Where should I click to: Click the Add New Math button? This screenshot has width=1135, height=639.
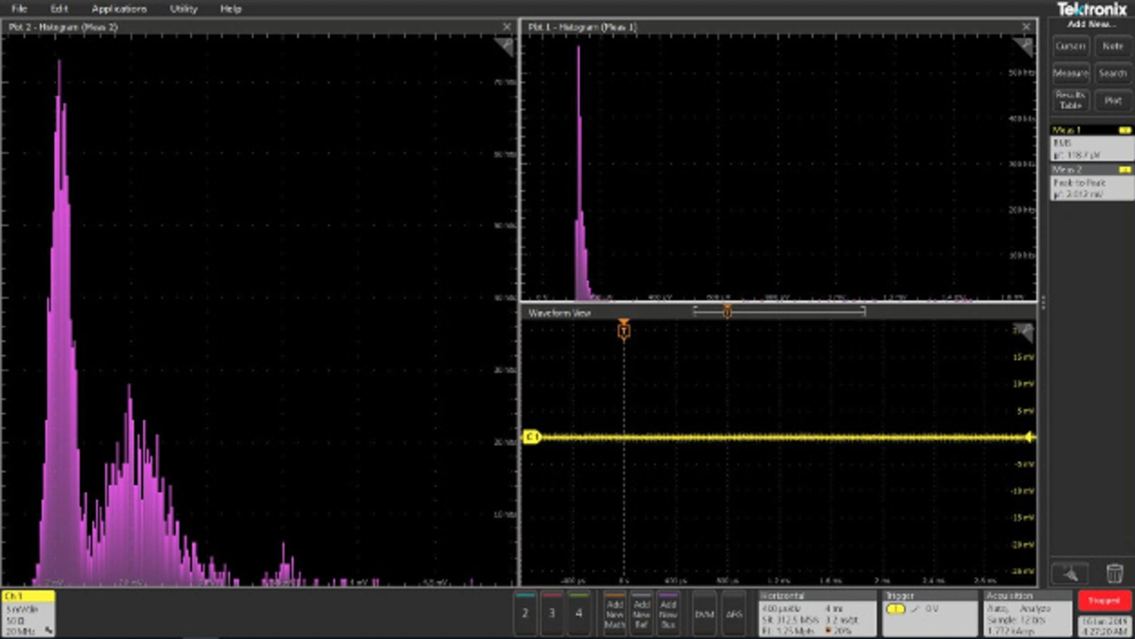[614, 612]
